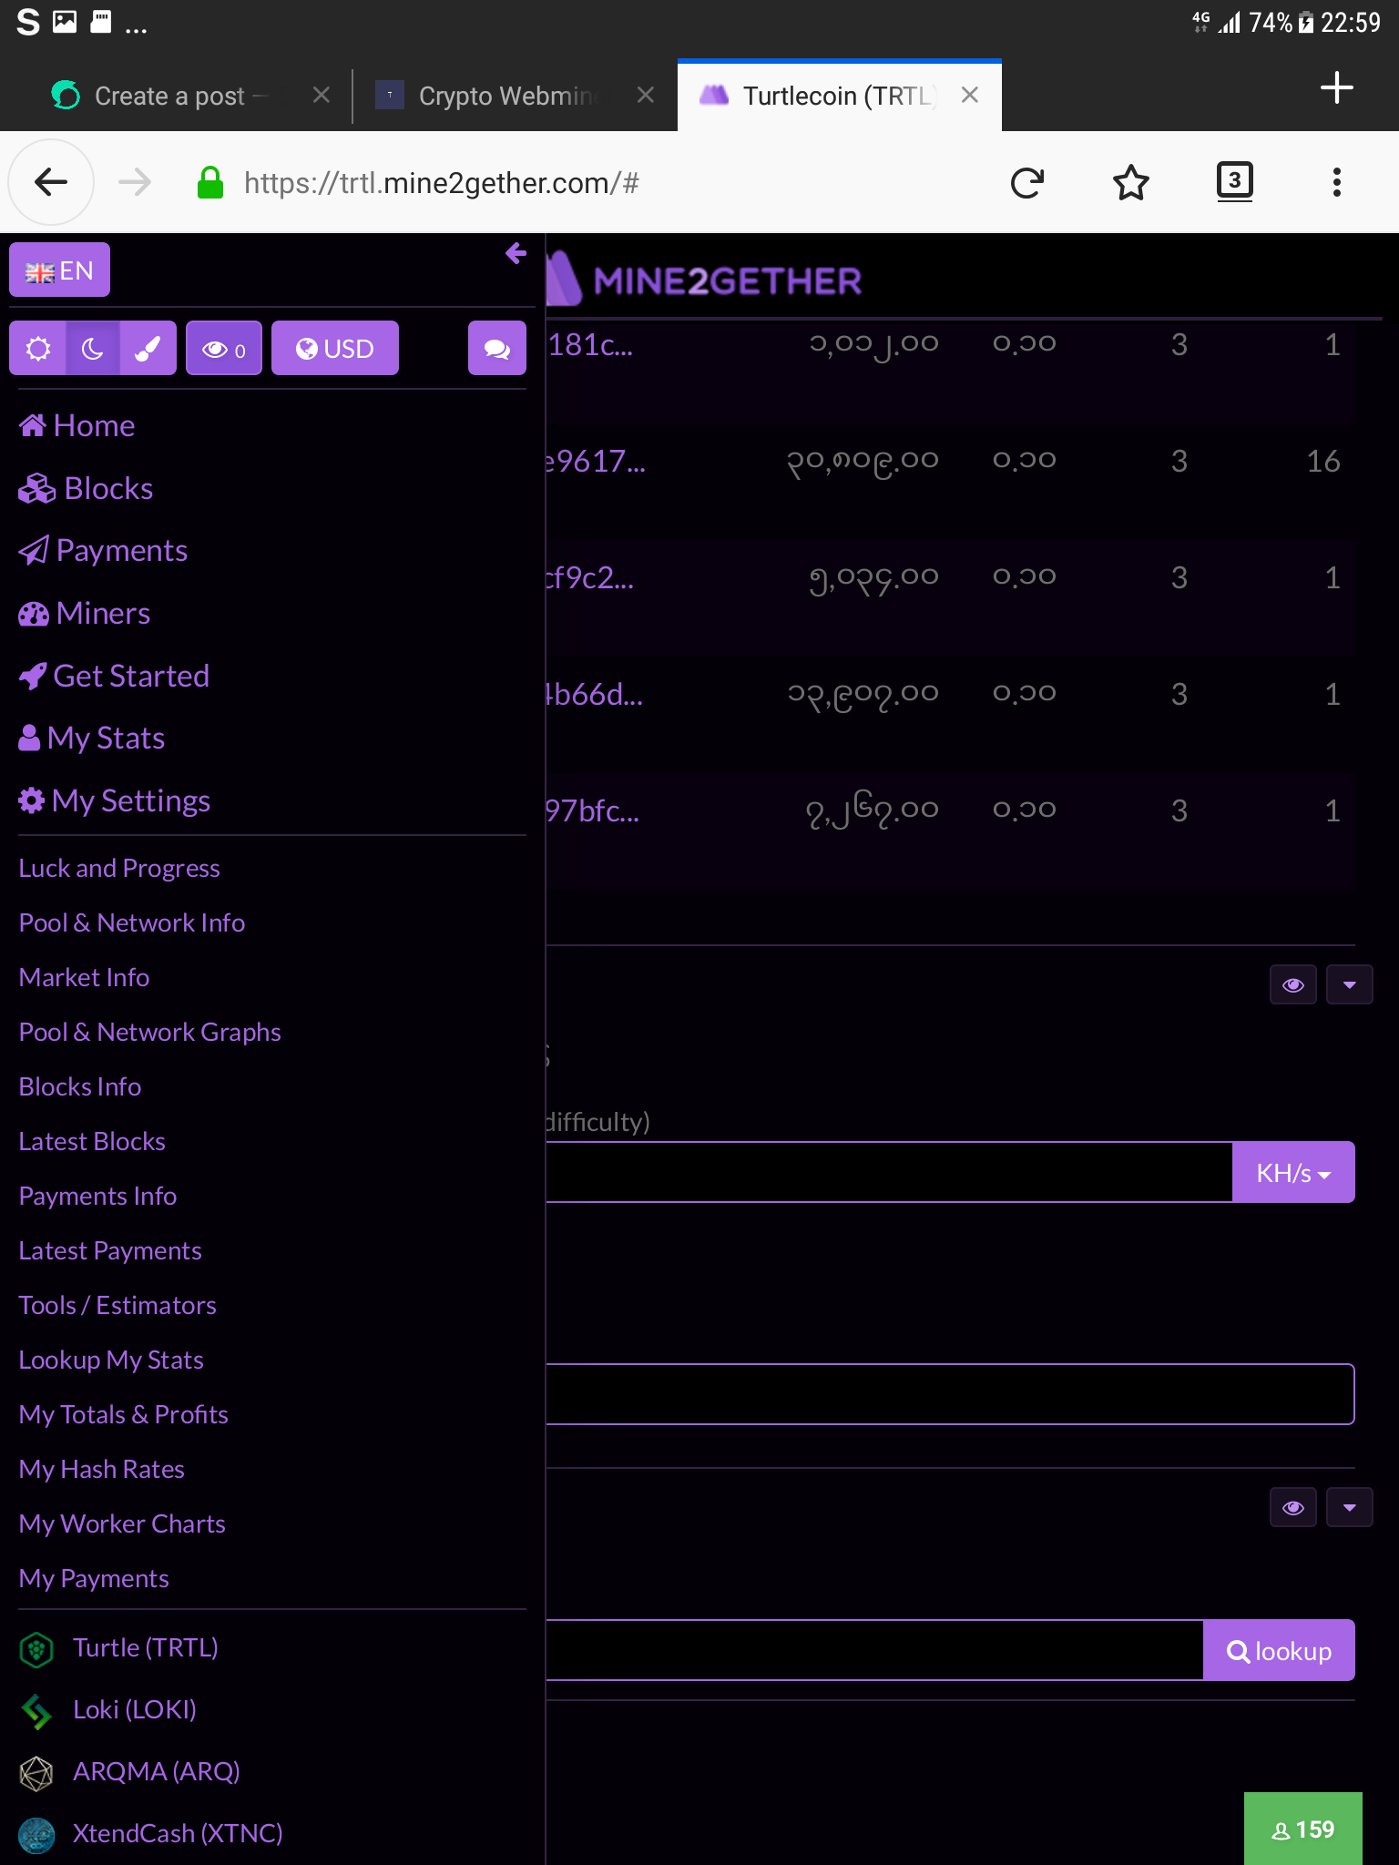The height and width of the screenshot is (1865, 1399).
Task: Bookmark this page with the star
Action: click(x=1131, y=183)
